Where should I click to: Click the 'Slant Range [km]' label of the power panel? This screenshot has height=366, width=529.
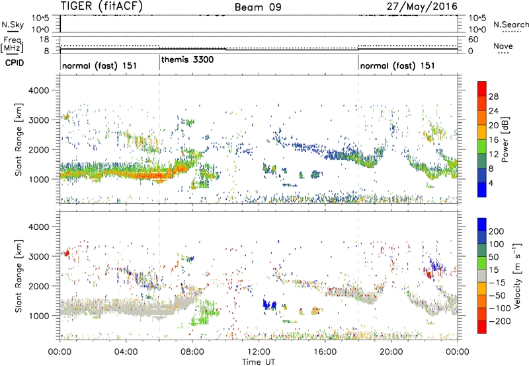(19, 139)
